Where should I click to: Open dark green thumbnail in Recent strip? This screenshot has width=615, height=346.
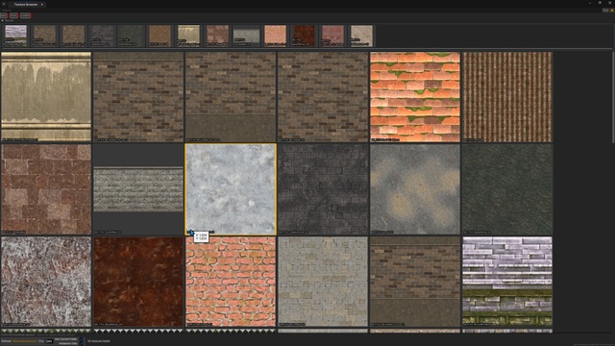(131, 36)
